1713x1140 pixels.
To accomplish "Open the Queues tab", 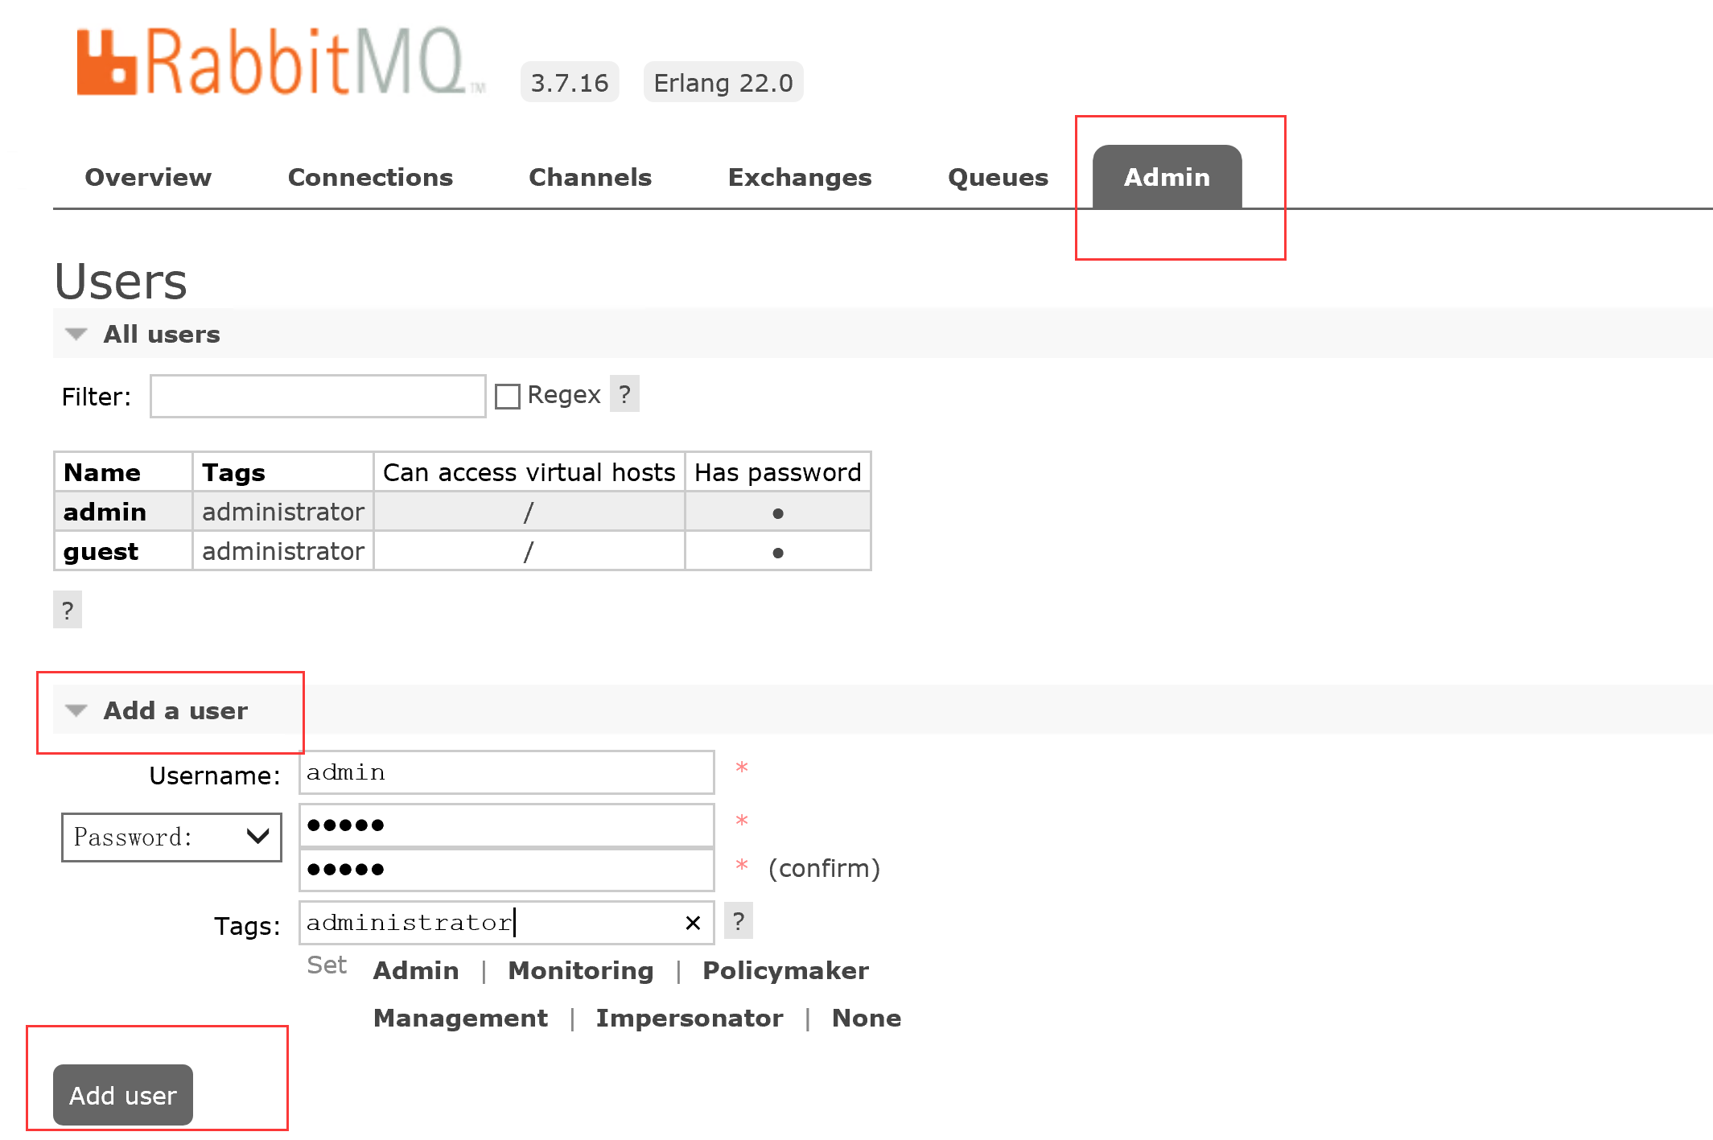I will pos(998,177).
